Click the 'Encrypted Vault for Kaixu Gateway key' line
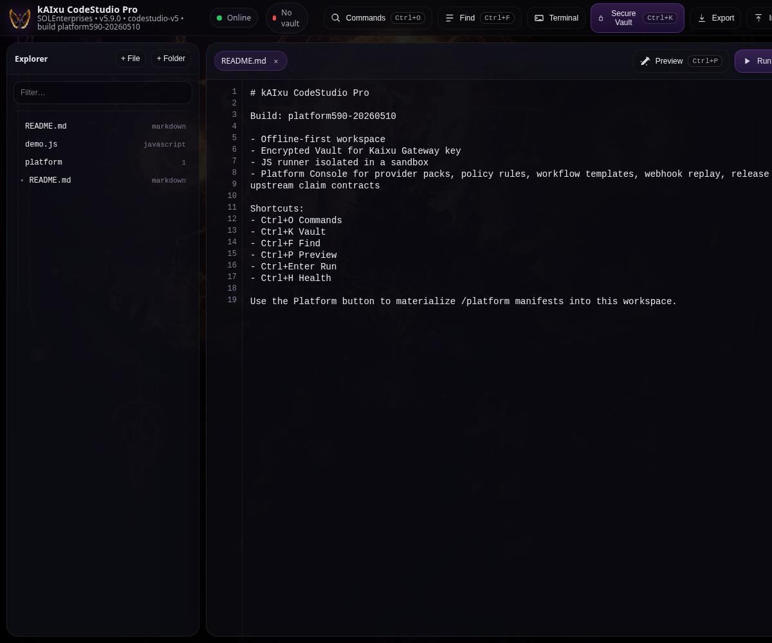This screenshot has height=643, width=772. click(x=356, y=151)
